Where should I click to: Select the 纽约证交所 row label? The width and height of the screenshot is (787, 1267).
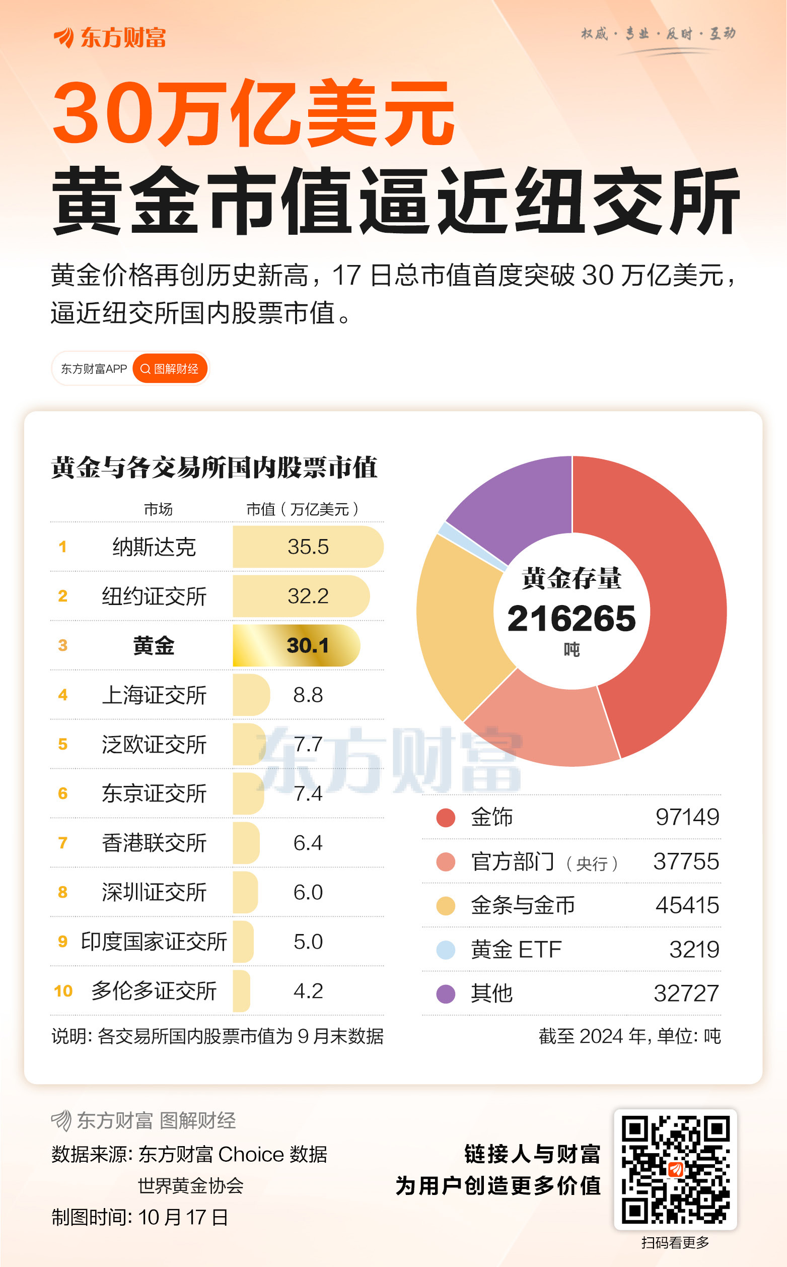point(154,596)
